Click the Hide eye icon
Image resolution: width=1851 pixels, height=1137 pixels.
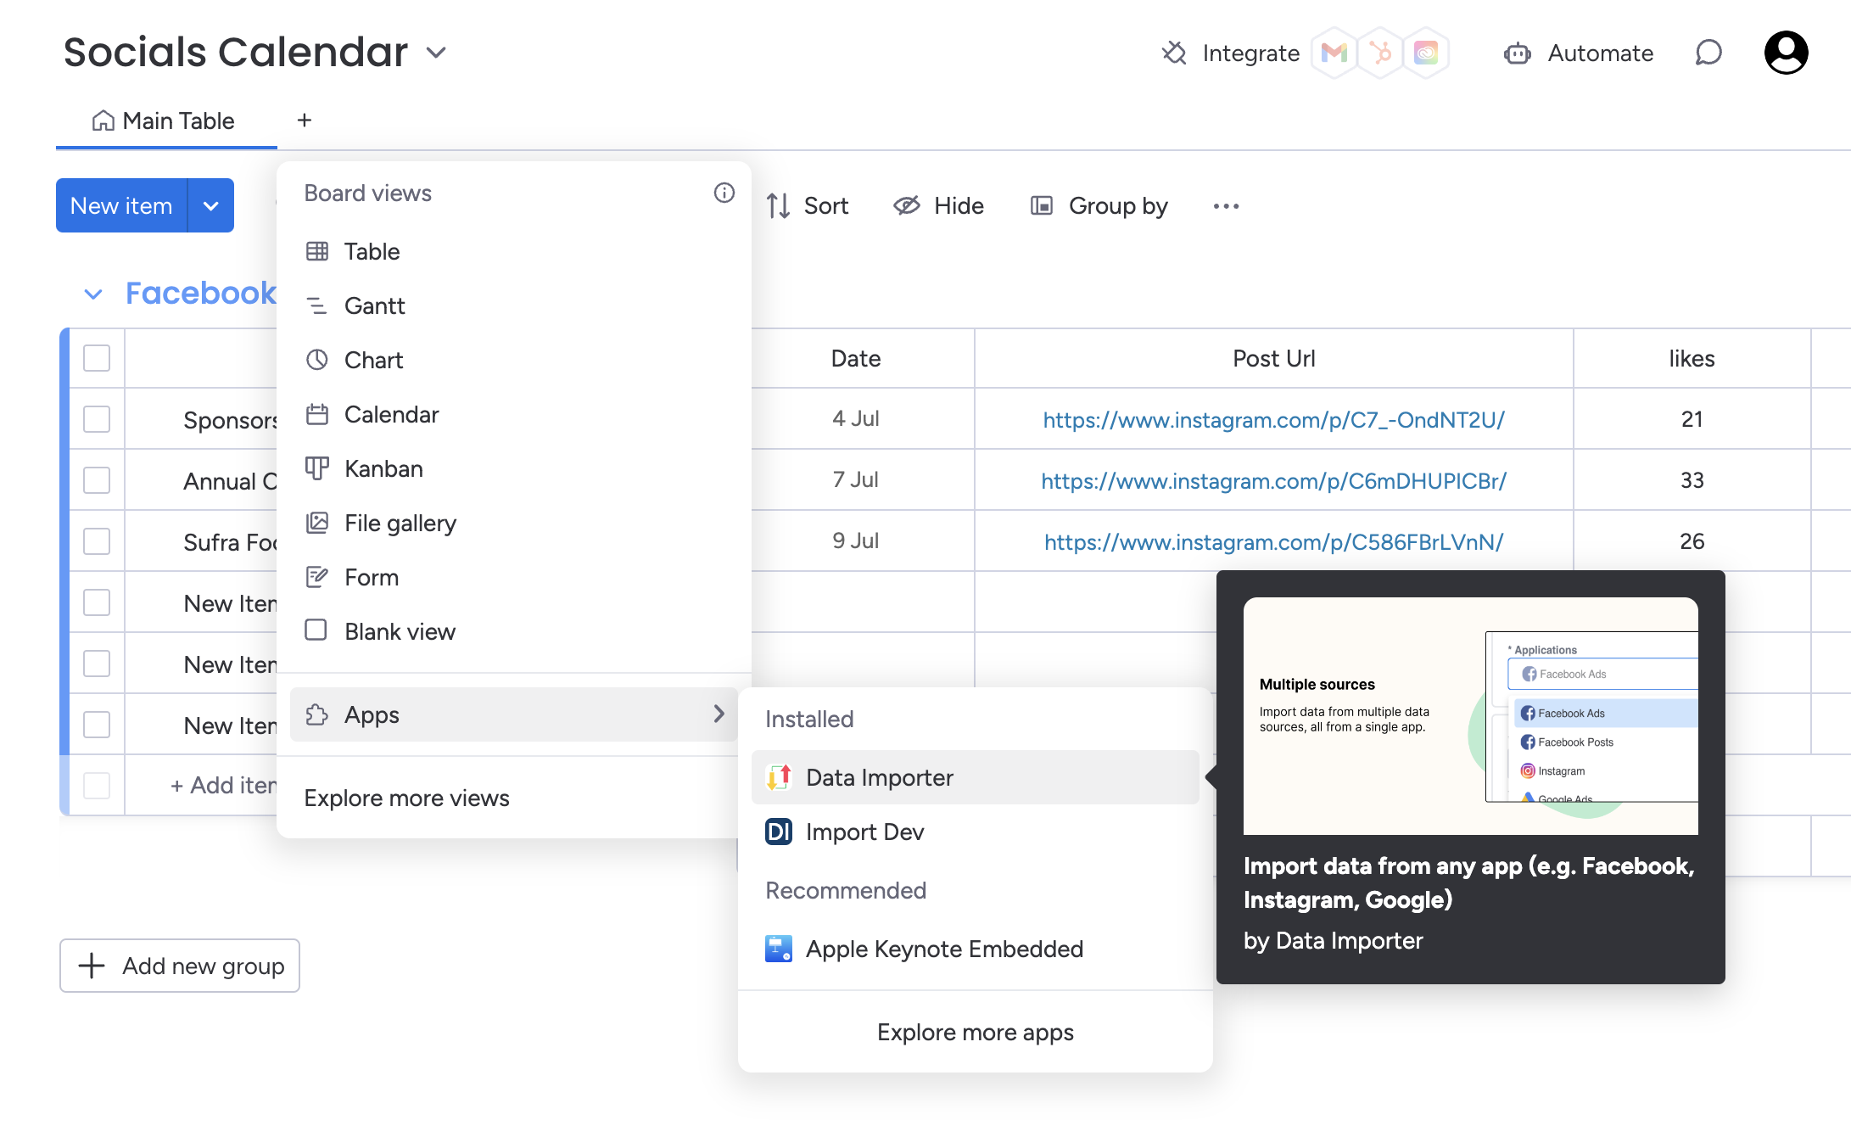(x=907, y=205)
